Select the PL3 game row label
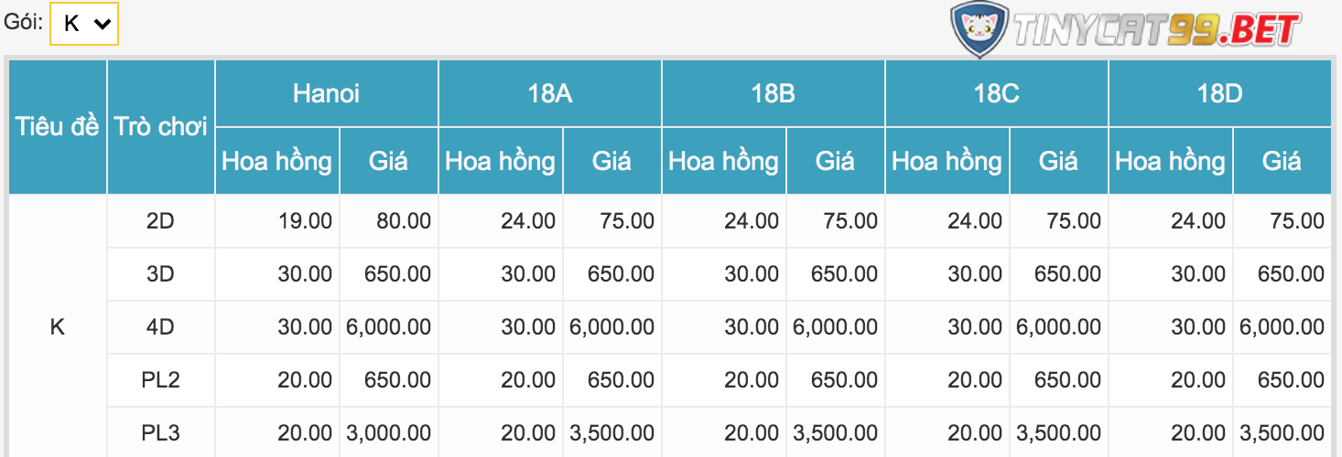The height and width of the screenshot is (457, 1342). coord(160,432)
